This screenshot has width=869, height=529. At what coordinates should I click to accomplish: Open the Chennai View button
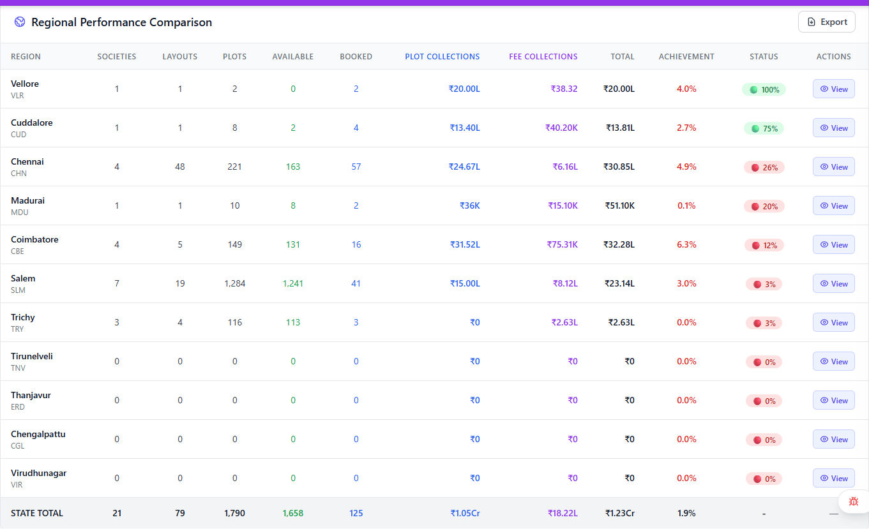(833, 167)
